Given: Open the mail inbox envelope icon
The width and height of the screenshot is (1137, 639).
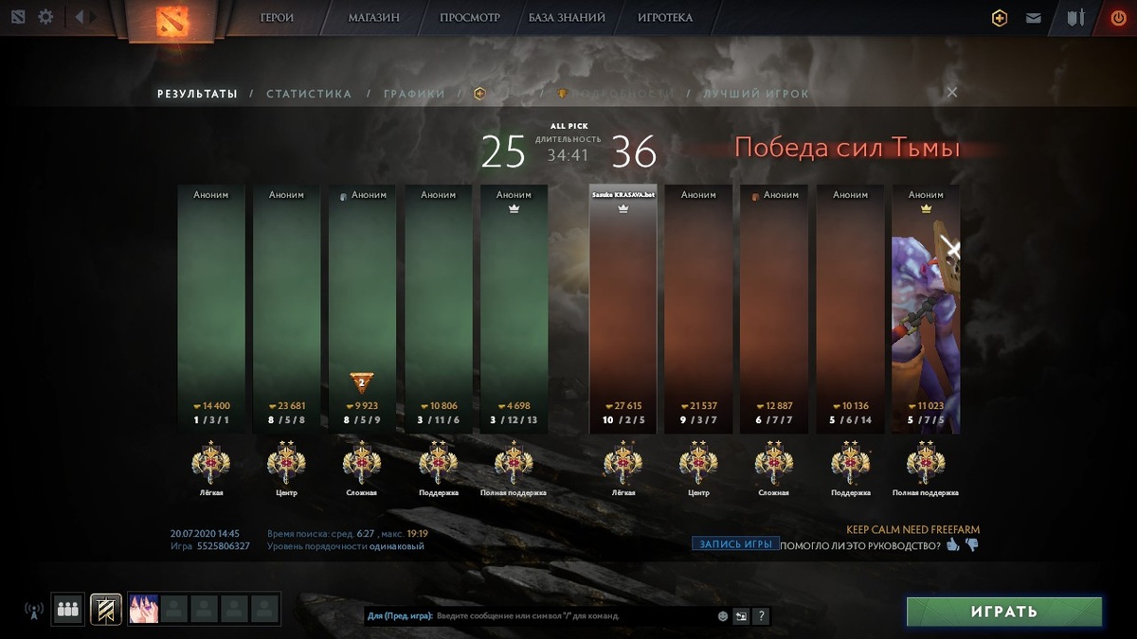Looking at the screenshot, I should click(x=1034, y=18).
